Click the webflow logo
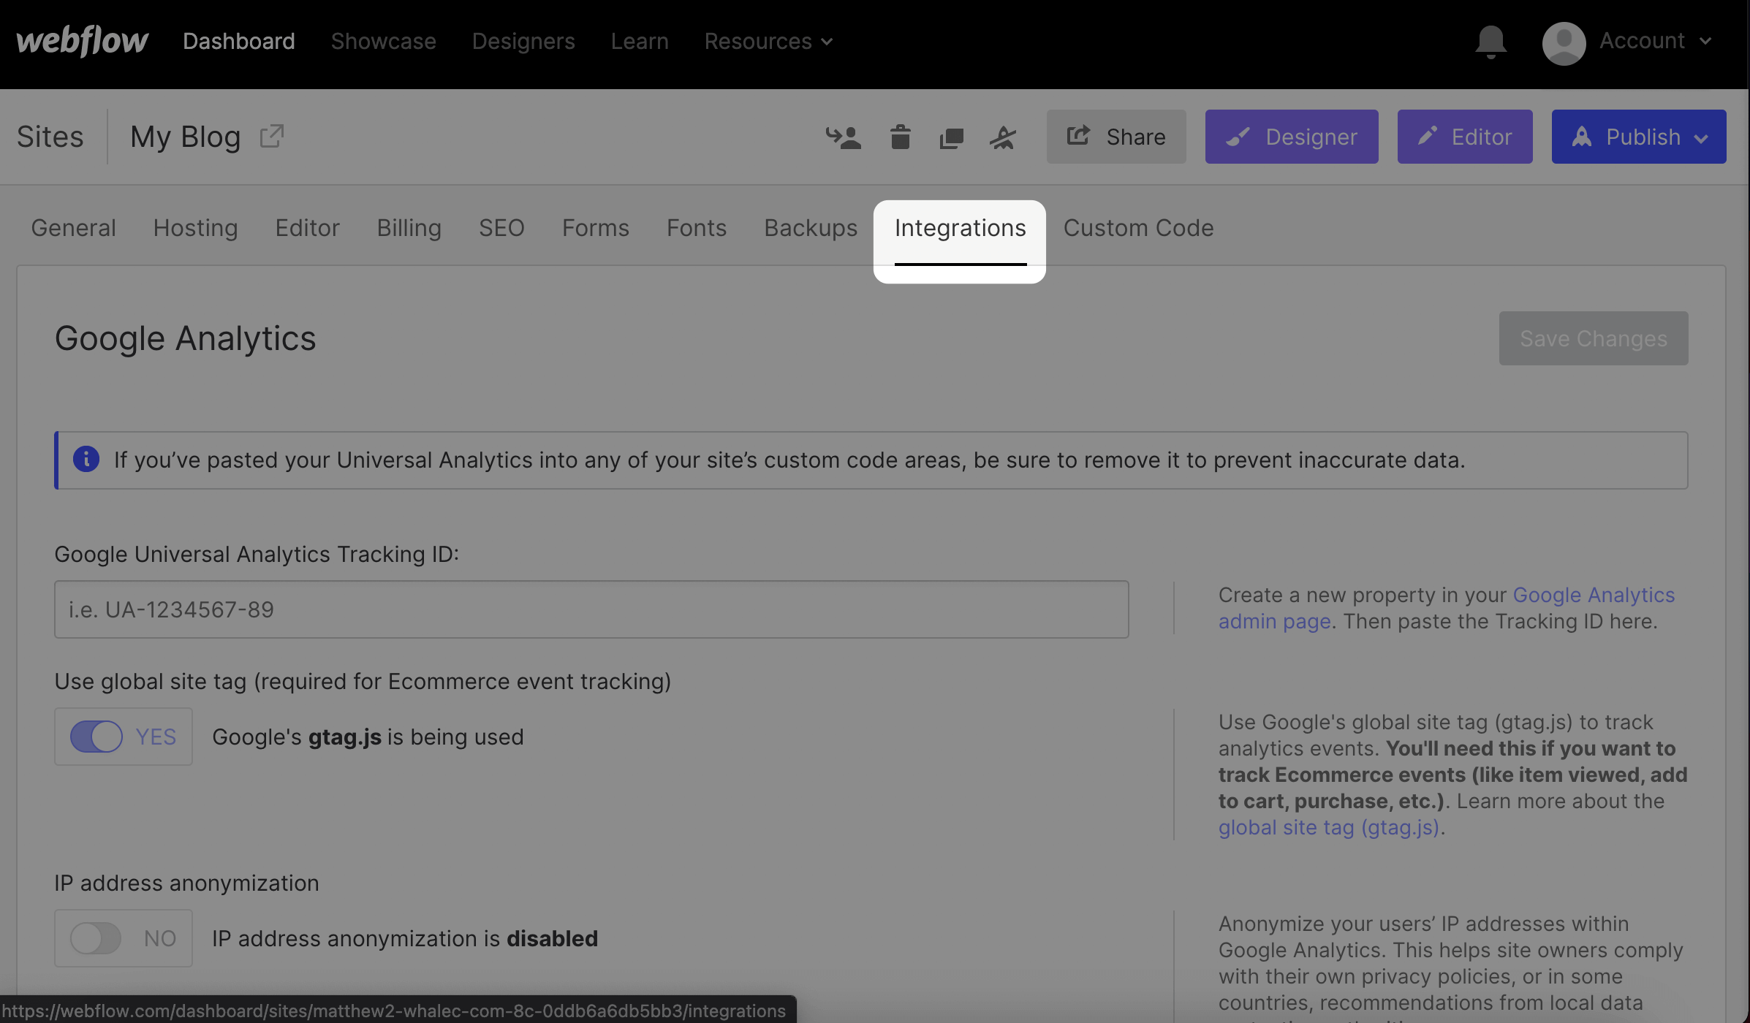The image size is (1750, 1023). pyautogui.click(x=81, y=42)
